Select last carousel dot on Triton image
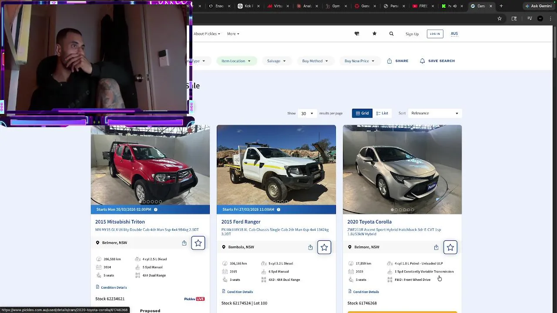Image resolution: width=557 pixels, height=313 pixels. point(160,202)
